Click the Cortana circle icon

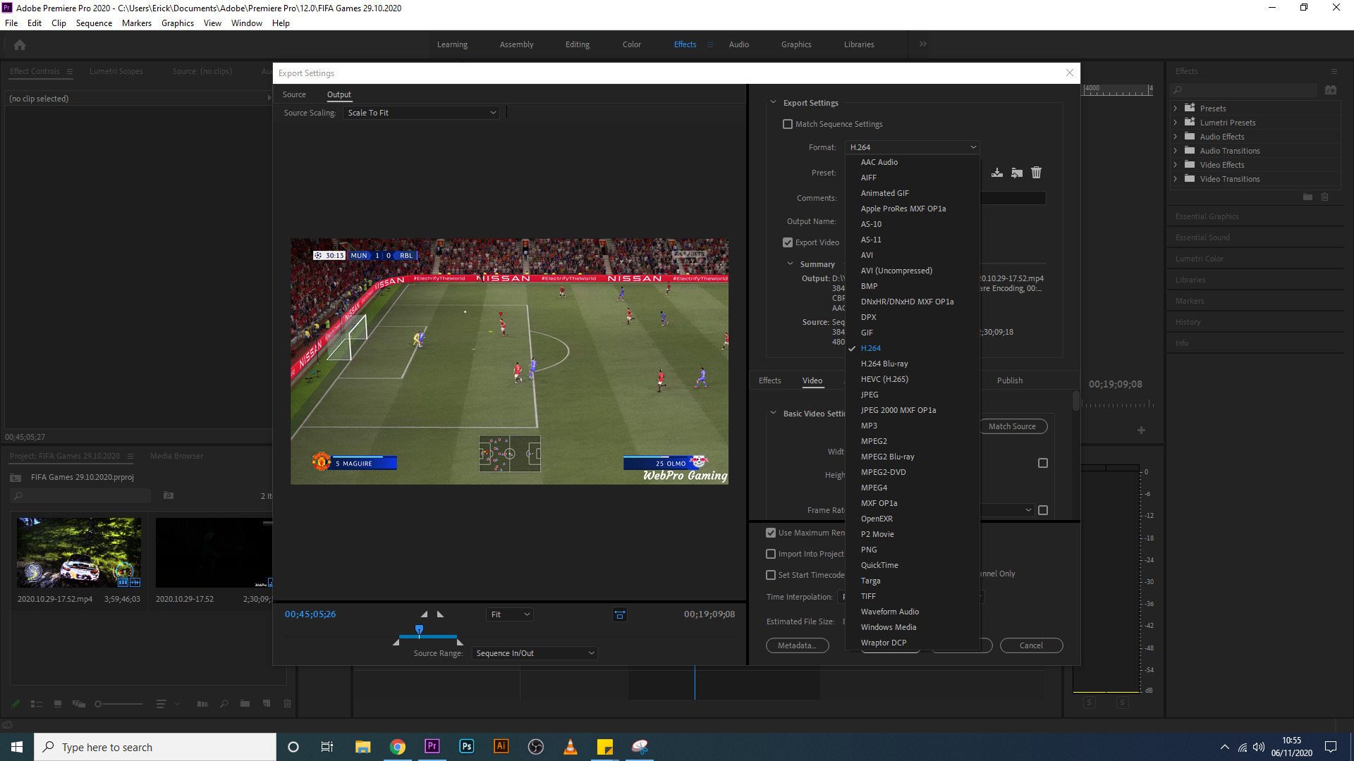pos(293,746)
